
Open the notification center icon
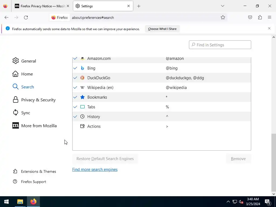[267, 202]
